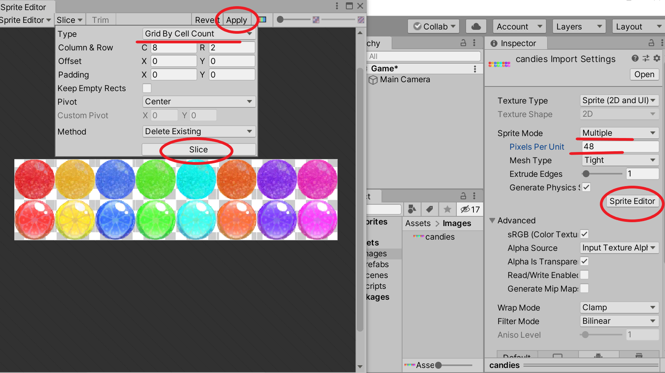Open the Slice menu in Sprite Editor toolbar
This screenshot has width=665, height=373.
click(x=69, y=20)
